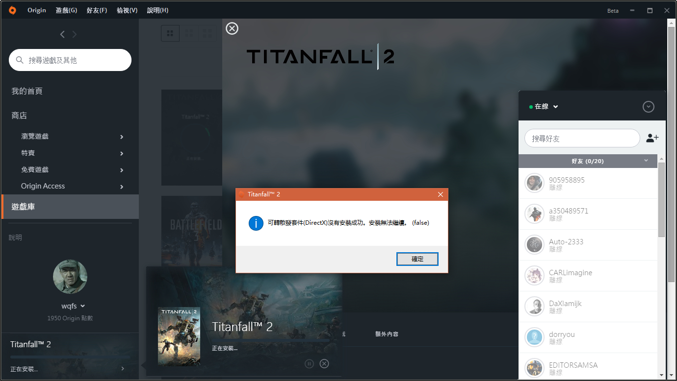Open the 遊戲(G) menu
Viewport: 677px width, 381px height.
coord(66,10)
